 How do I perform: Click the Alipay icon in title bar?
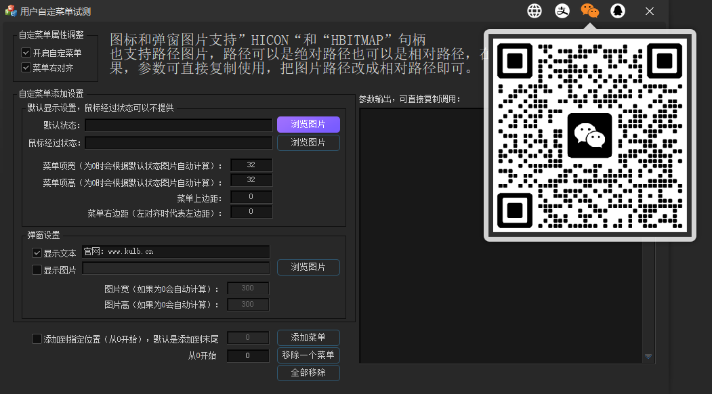click(562, 11)
